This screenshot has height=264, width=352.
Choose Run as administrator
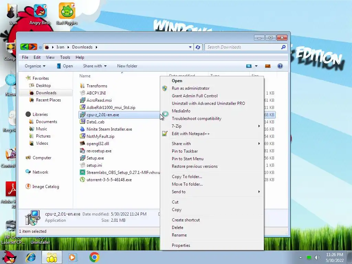[190, 88]
